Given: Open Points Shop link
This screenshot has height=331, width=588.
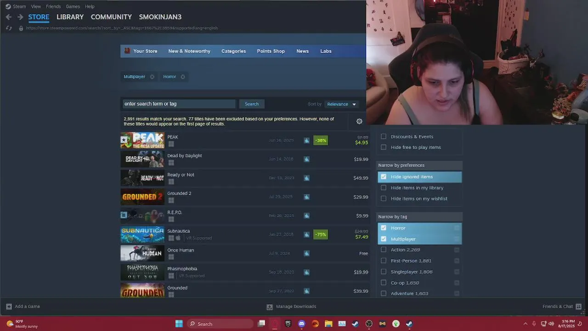Looking at the screenshot, I should tap(271, 51).
